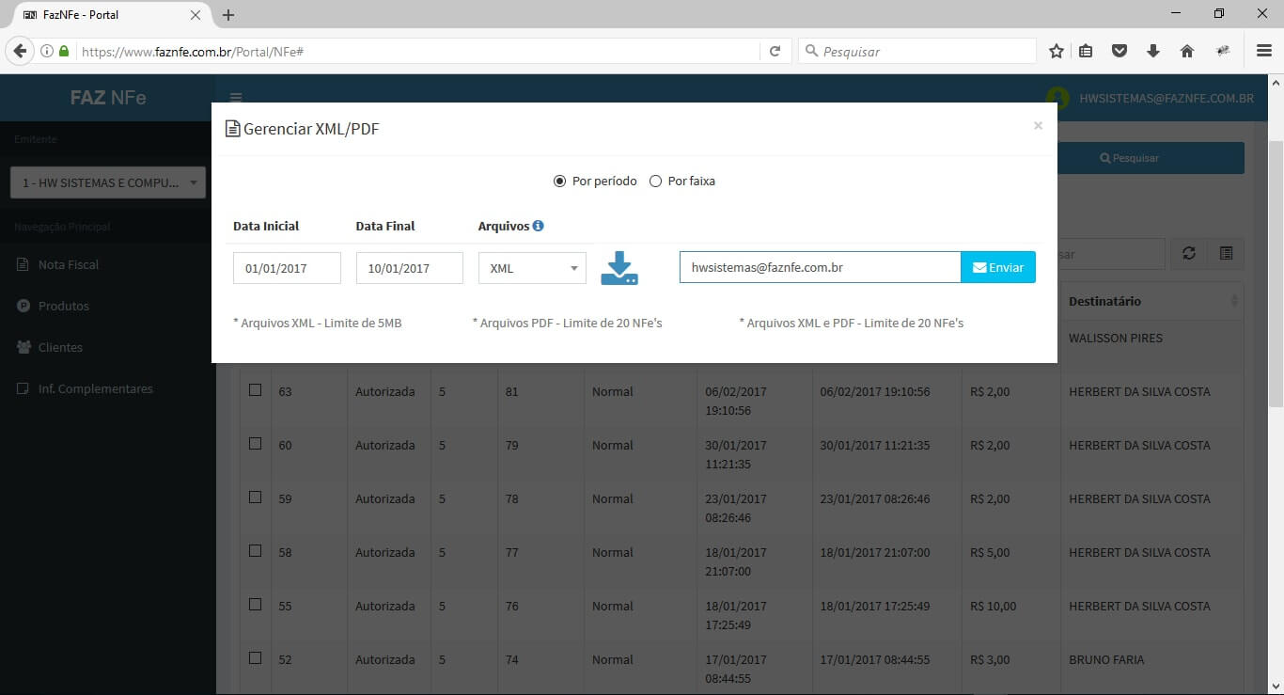Select the Por faixa radio button
This screenshot has height=695, width=1284.
[656, 181]
